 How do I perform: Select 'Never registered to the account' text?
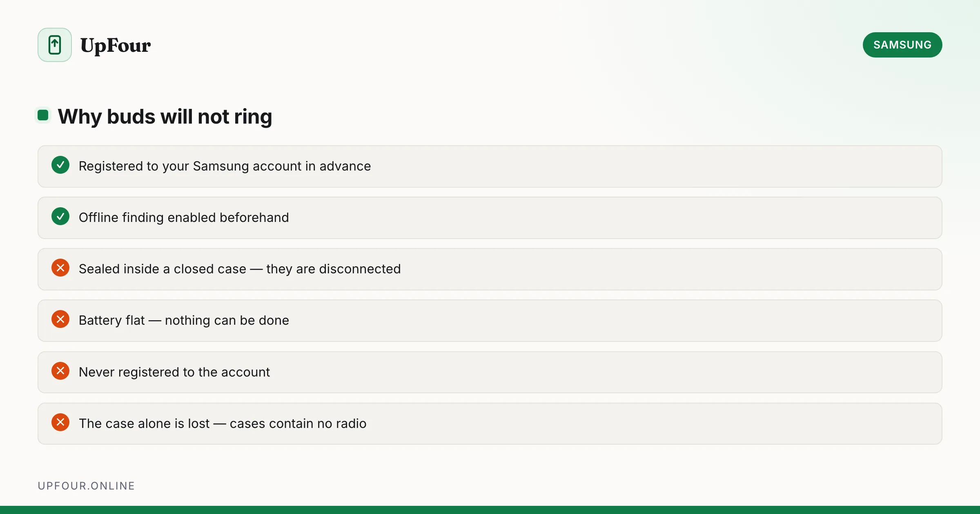(x=174, y=372)
